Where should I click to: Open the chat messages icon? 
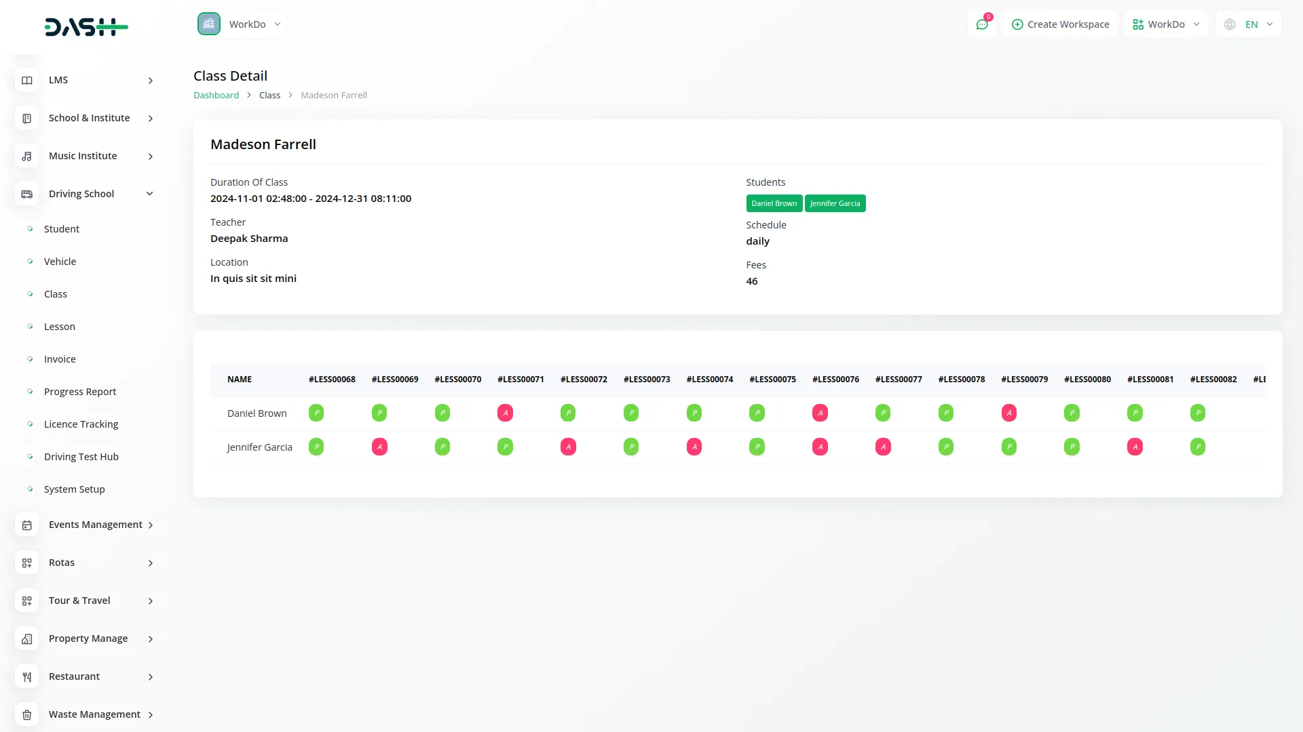coord(981,24)
